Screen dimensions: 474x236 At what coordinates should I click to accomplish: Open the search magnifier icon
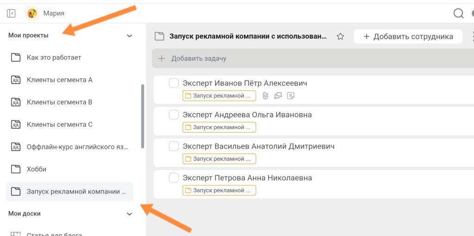458,13
